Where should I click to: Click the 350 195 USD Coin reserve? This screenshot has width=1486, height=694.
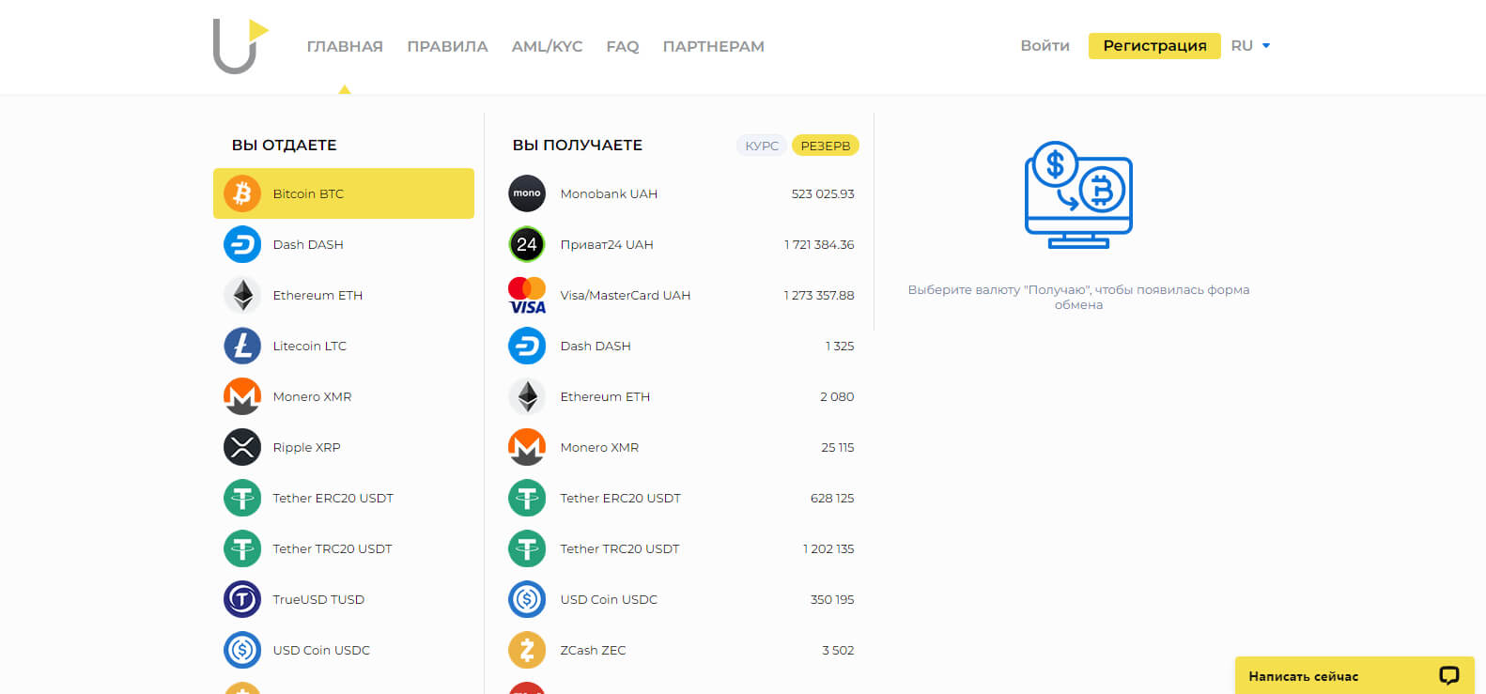(x=832, y=599)
